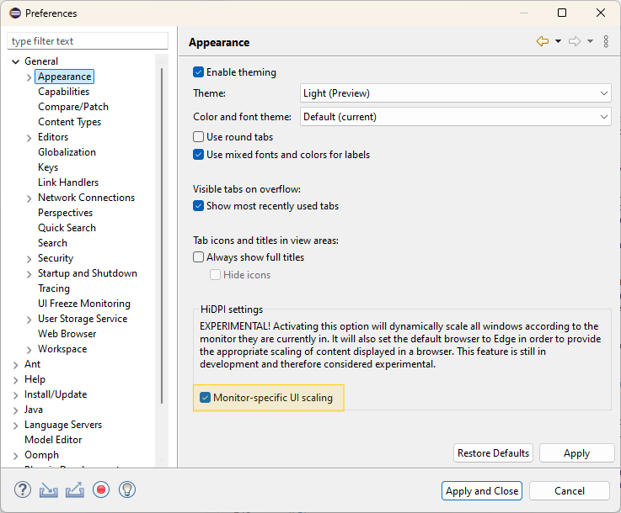
Task: Select Model Editor in the tree
Action: click(53, 440)
